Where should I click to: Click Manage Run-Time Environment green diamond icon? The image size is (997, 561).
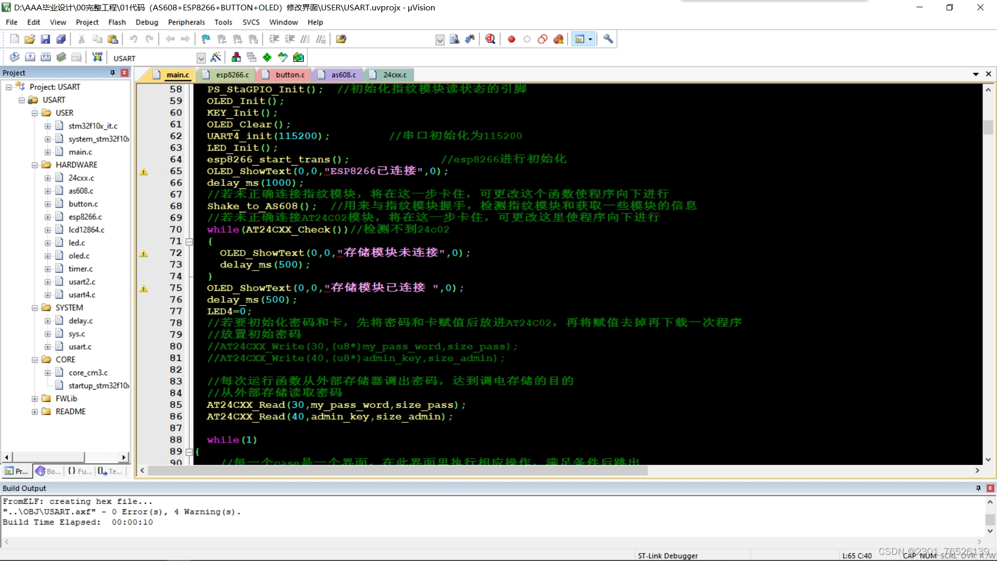267,57
